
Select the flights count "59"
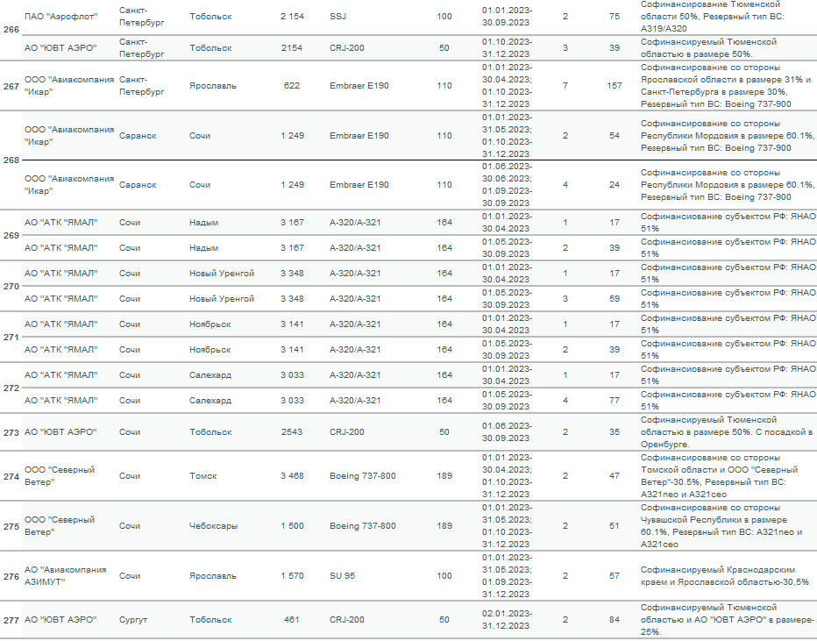coord(615,299)
